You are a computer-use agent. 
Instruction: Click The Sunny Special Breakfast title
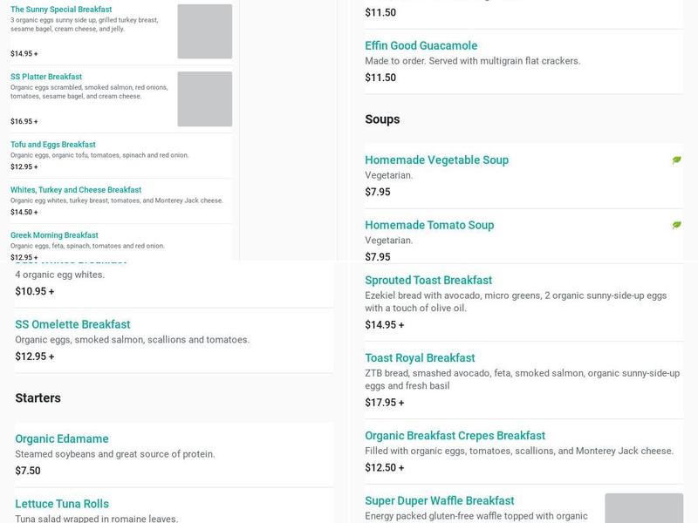coord(61,10)
